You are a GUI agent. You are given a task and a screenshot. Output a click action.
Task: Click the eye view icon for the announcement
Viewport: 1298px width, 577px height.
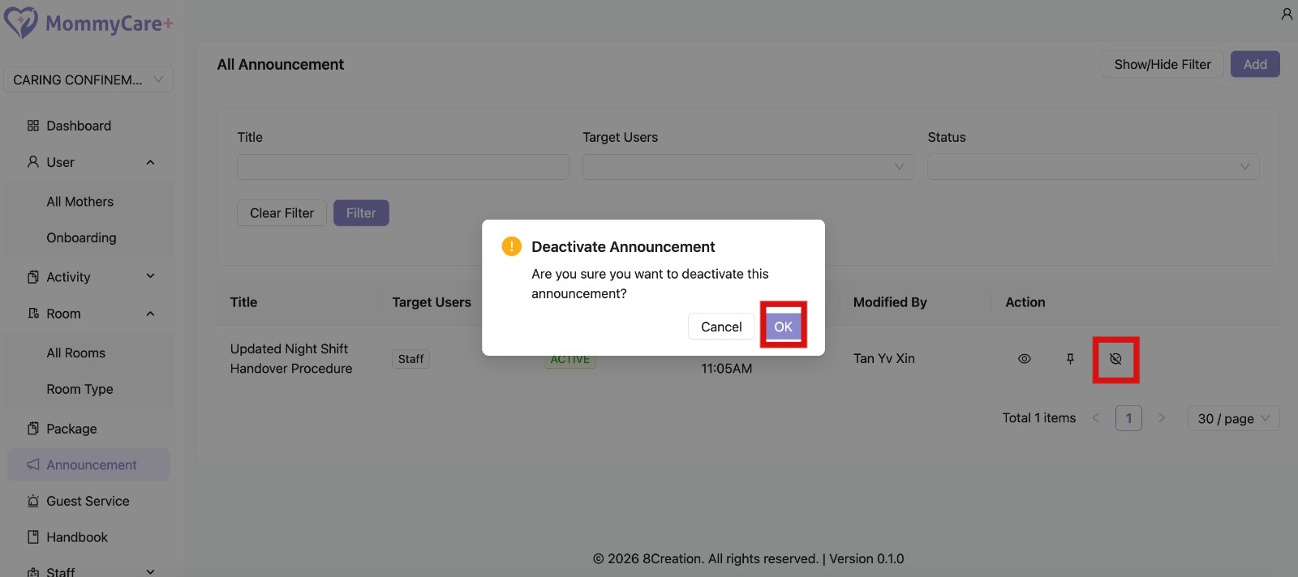point(1025,359)
